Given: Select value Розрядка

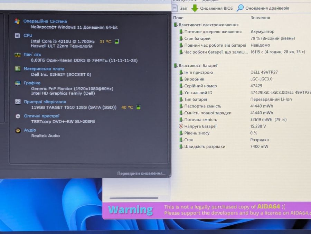Looking at the screenshot, I should point(260,140).
